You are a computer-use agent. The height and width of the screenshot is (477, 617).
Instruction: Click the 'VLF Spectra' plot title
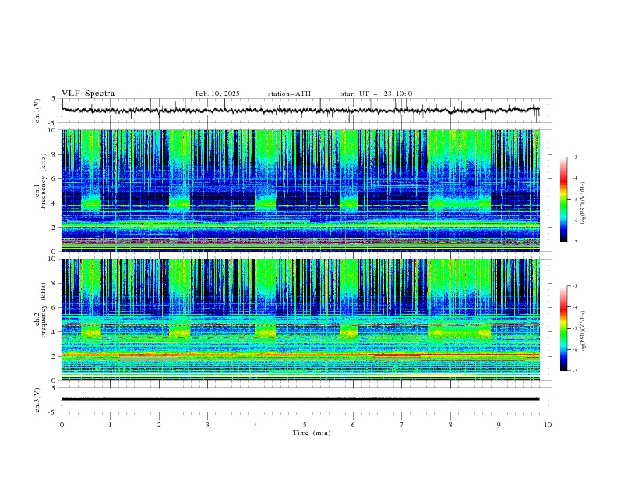[x=88, y=94]
